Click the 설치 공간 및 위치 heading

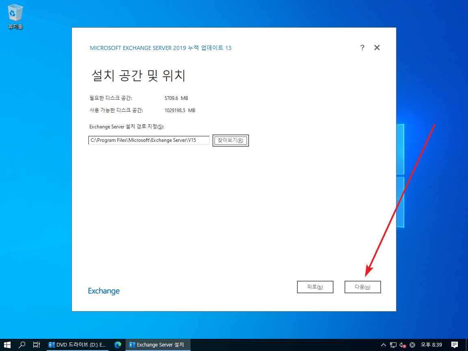[x=139, y=76]
